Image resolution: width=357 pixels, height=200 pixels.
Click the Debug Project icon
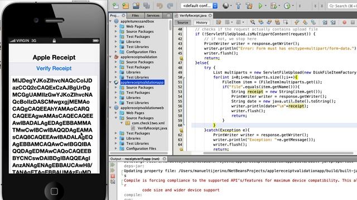(x=273, y=6)
